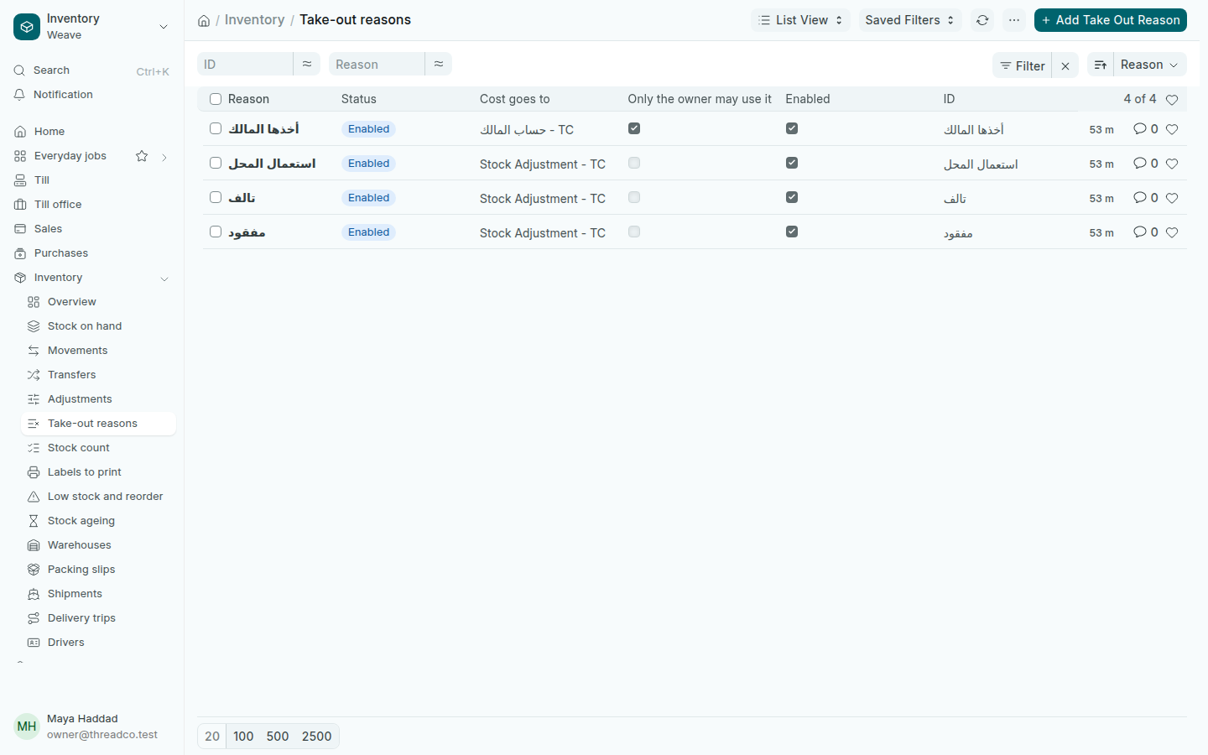Like the تالف row heart icon
The image size is (1208, 755).
(x=1172, y=198)
